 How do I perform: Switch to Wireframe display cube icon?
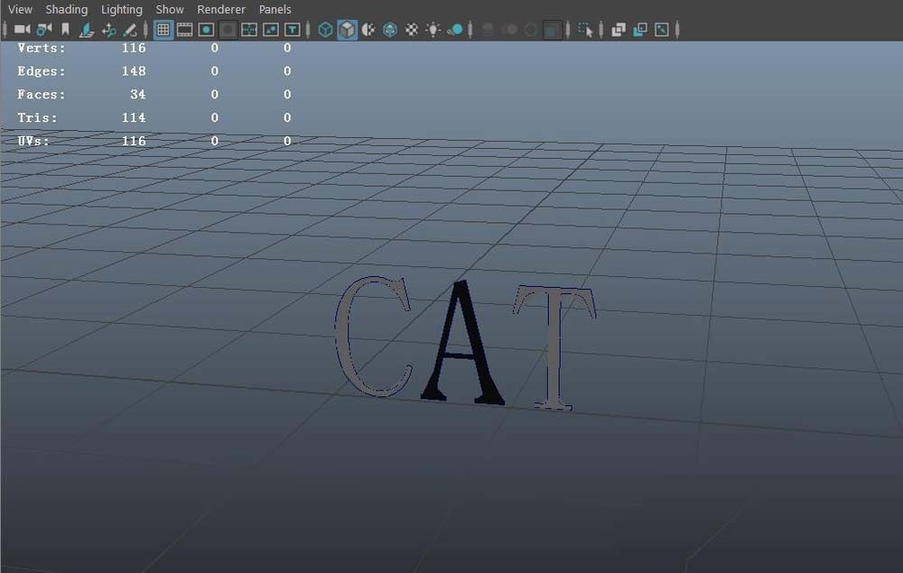click(x=325, y=30)
